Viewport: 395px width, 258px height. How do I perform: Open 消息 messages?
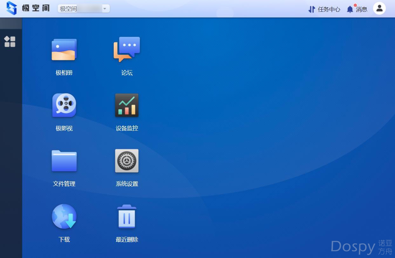point(362,9)
